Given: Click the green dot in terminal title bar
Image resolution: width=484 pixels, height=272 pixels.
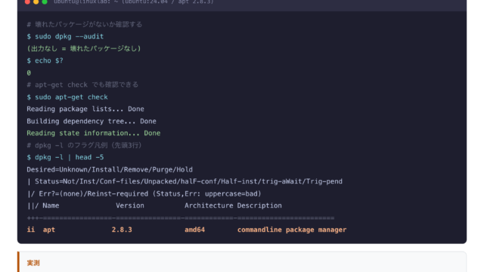Looking at the screenshot, I should [x=45, y=2].
